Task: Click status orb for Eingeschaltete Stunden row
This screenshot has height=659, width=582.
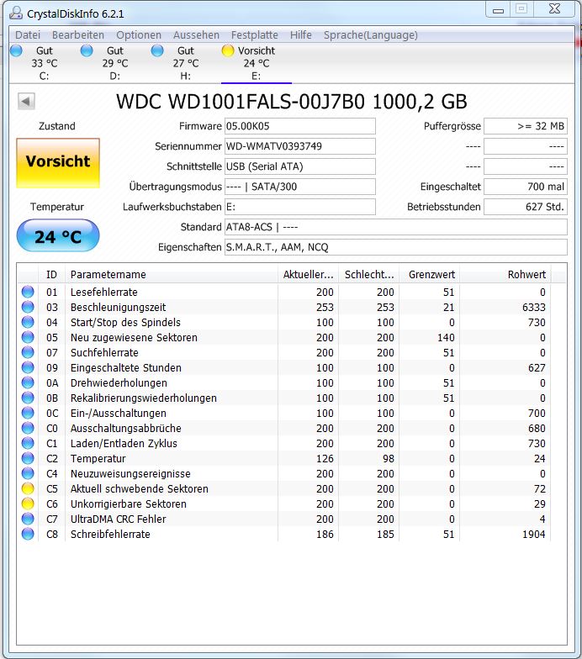Action: coord(28,367)
